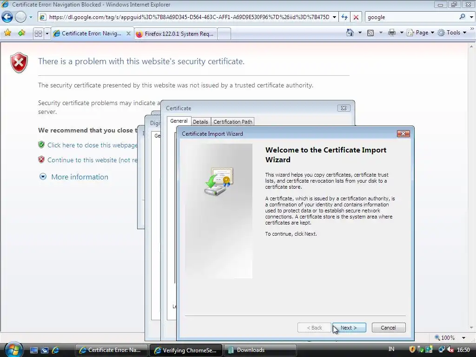The image size is (476, 357).
Task: Open the Quick Tabs grid icon
Action: pyautogui.click(x=38, y=33)
